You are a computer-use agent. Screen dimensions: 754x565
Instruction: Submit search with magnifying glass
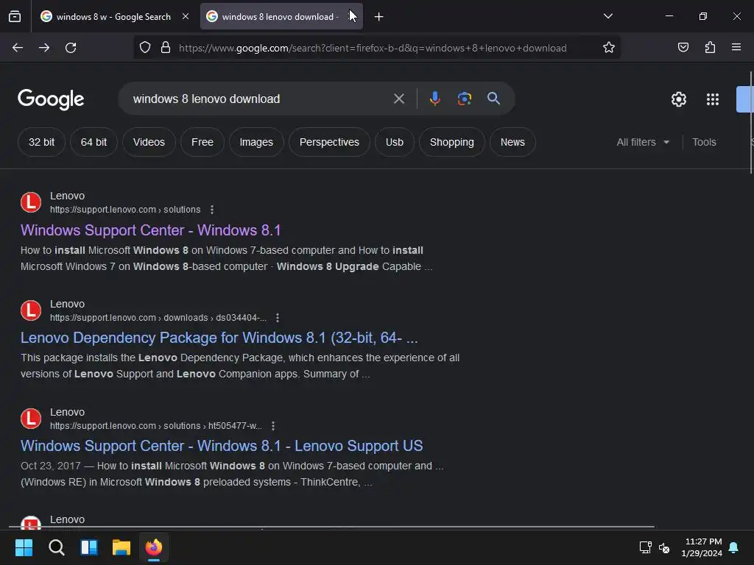493,99
